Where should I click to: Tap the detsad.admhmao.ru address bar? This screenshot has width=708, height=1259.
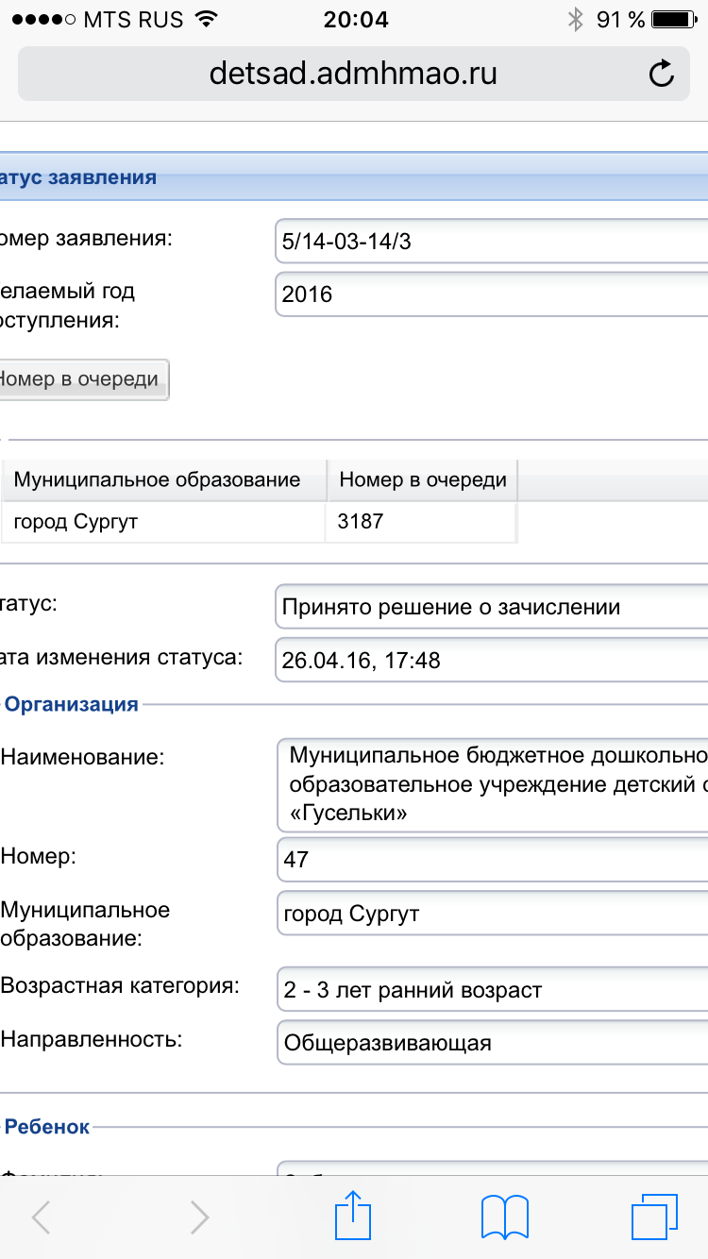pos(353,74)
